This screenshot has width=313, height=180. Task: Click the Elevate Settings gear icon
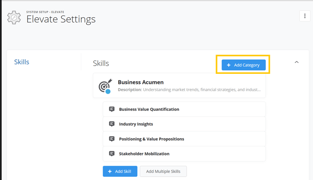coord(14,18)
